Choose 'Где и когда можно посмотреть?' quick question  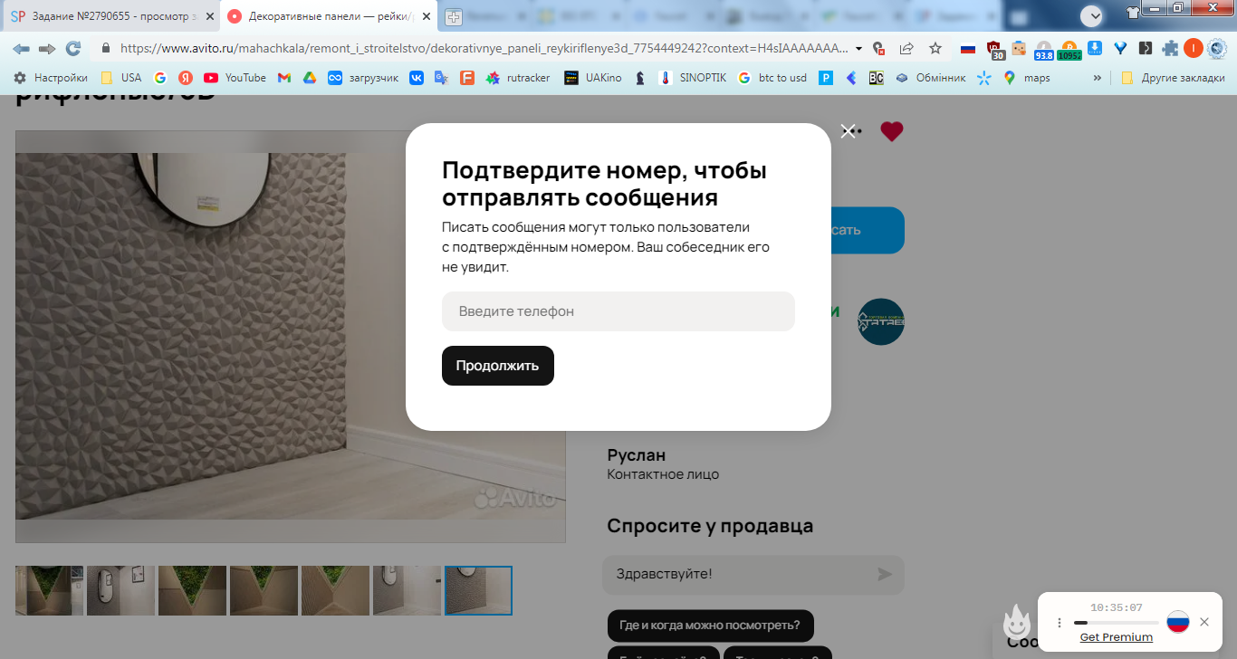(x=710, y=626)
